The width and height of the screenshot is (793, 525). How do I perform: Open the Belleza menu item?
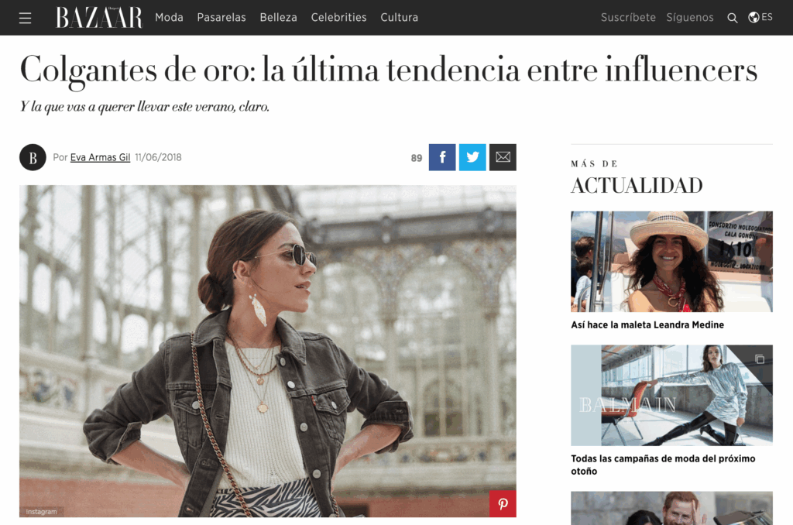click(x=278, y=18)
